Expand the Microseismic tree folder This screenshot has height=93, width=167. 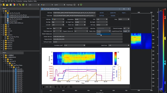[1, 41]
